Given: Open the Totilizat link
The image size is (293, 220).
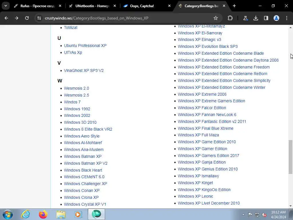Looking at the screenshot, I should tap(71, 27).
